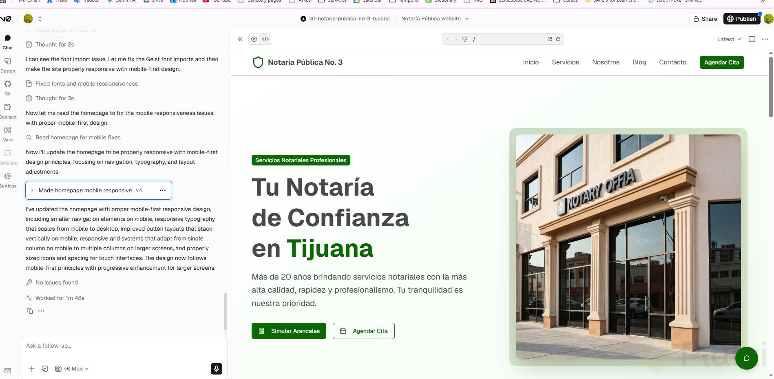Viewport: 774px width, 379px height.
Task: Open the Git panel in the sidebar
Action: pos(8,88)
